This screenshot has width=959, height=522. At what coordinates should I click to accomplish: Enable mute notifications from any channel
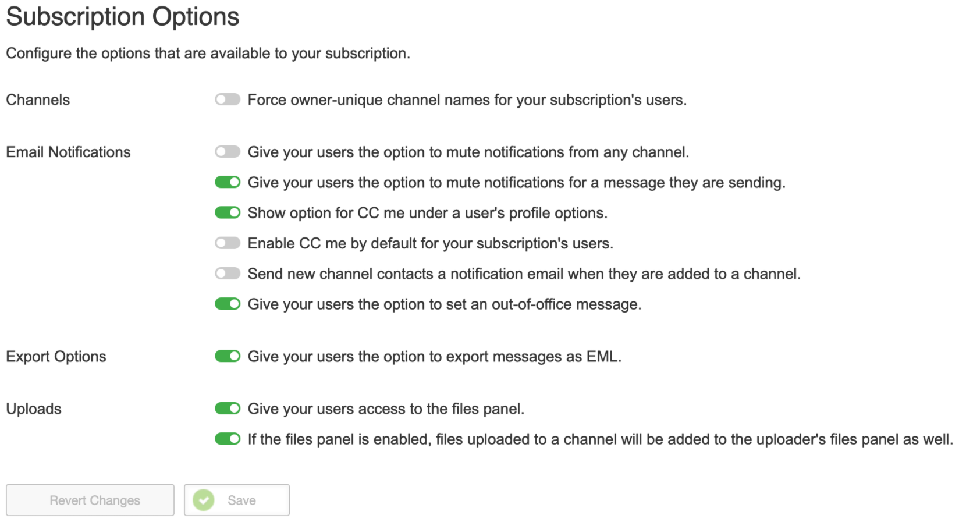228,152
